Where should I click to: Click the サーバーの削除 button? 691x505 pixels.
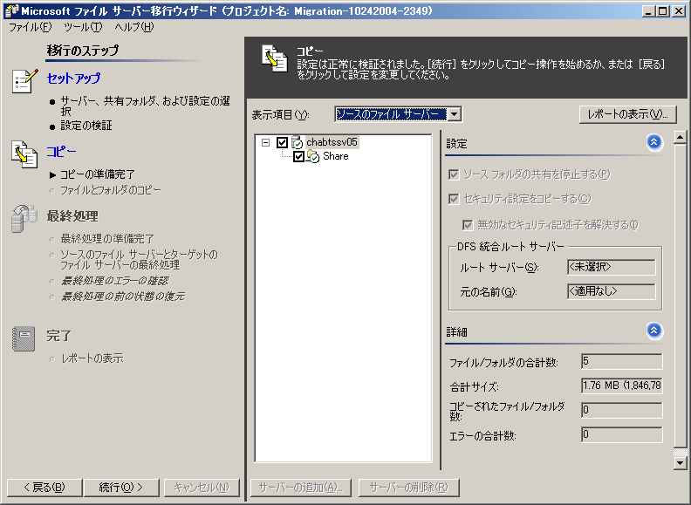(408, 488)
